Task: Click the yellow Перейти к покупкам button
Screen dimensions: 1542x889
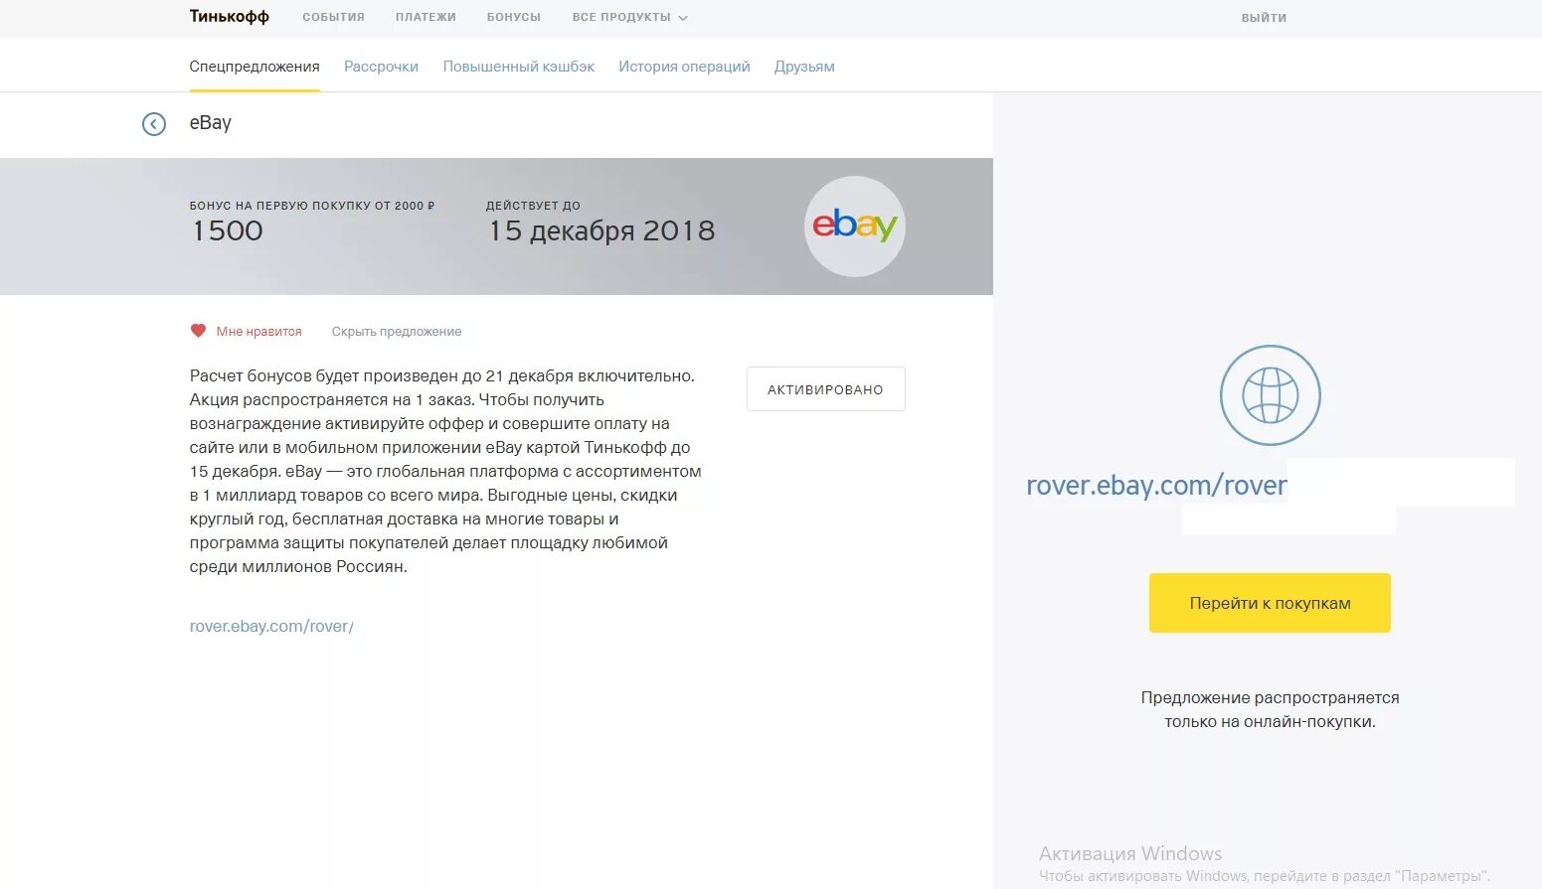Action: pos(1270,603)
